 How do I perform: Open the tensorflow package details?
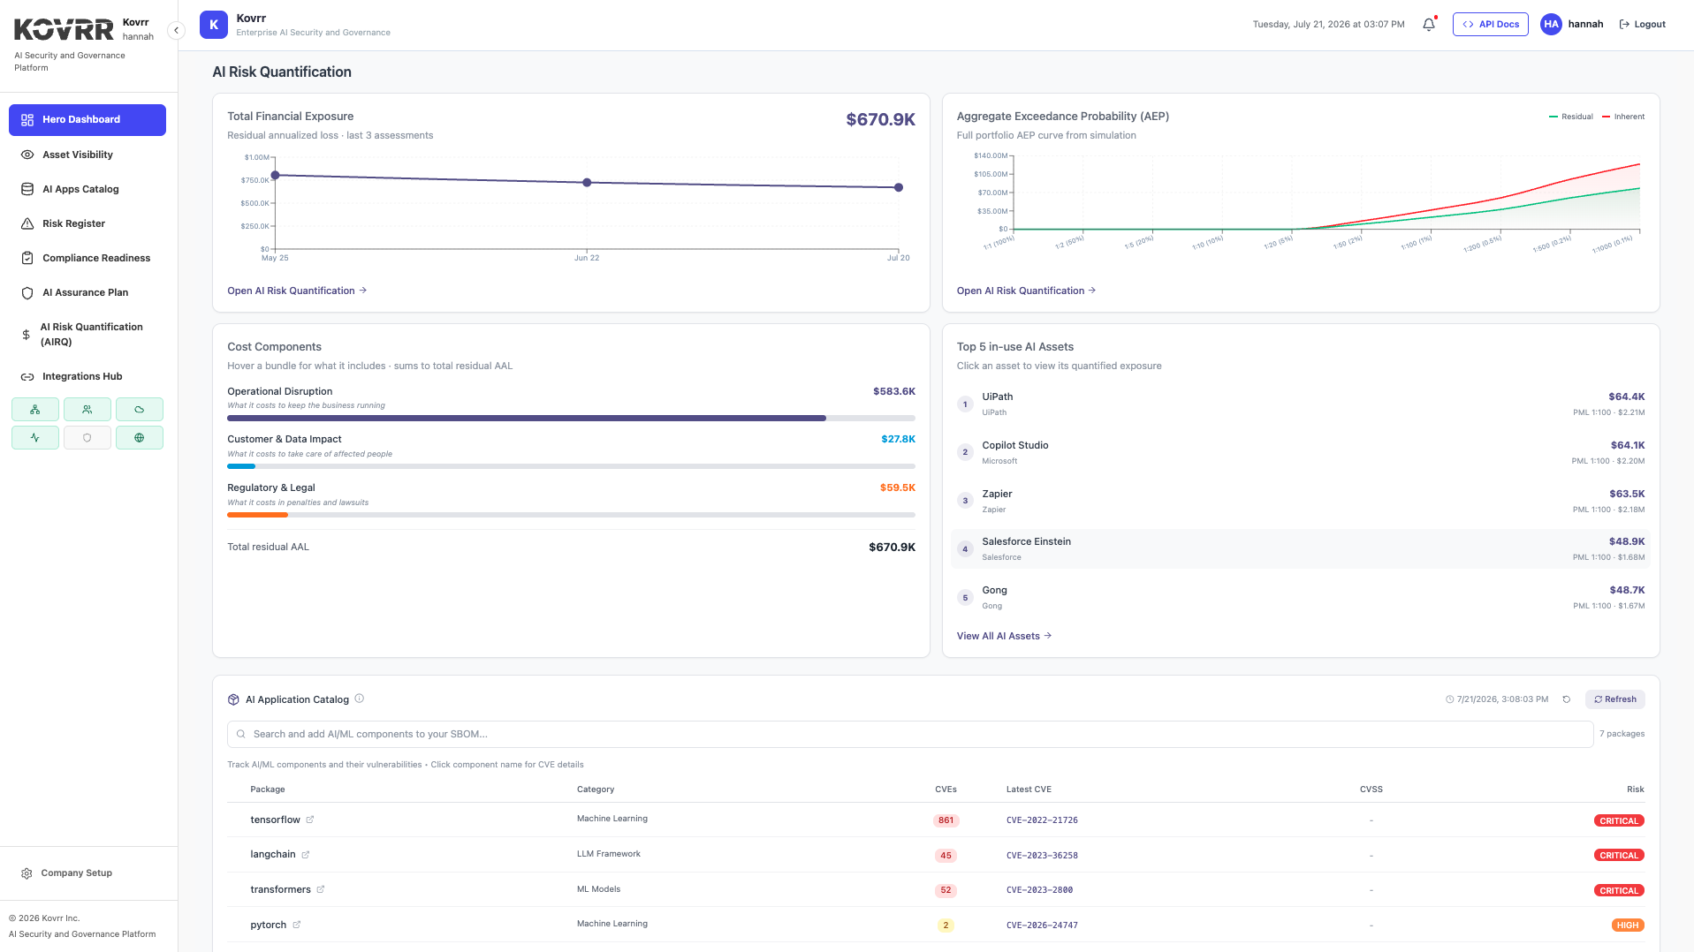click(x=276, y=820)
